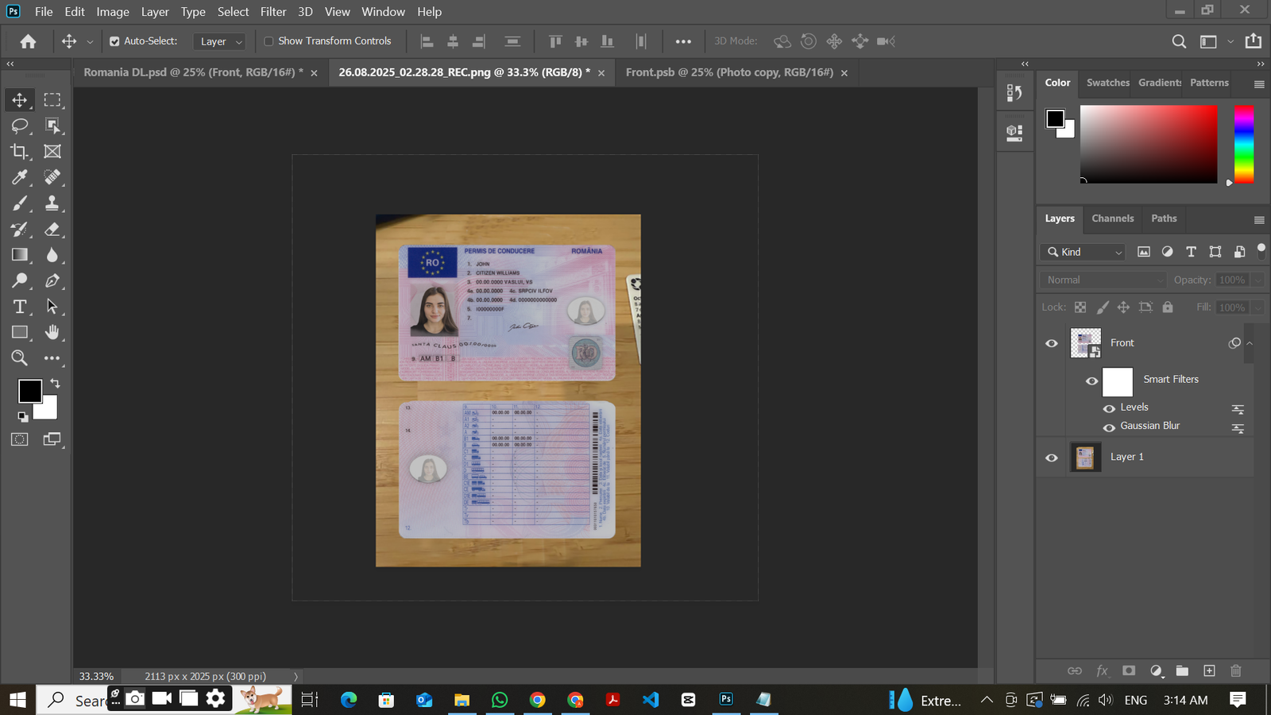Click the Align Top Edges icon

pos(555,41)
